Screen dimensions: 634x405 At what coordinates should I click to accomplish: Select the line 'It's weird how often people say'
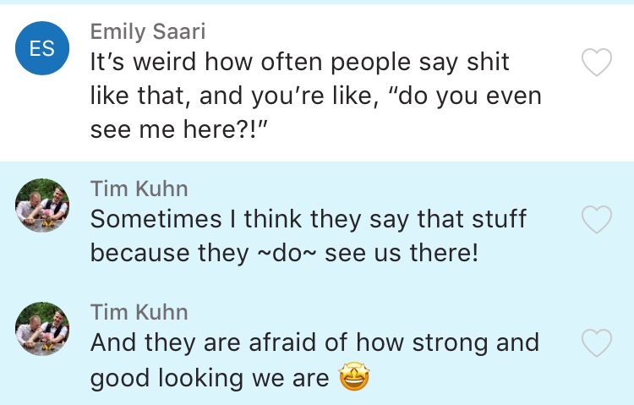[x=300, y=63]
